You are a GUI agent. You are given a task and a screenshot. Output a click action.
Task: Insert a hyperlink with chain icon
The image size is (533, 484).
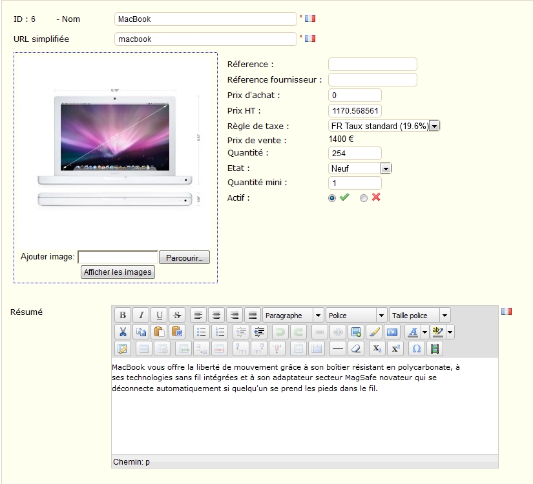(x=320, y=332)
